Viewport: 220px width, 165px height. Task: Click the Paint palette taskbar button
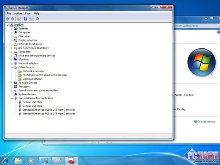coord(58,161)
